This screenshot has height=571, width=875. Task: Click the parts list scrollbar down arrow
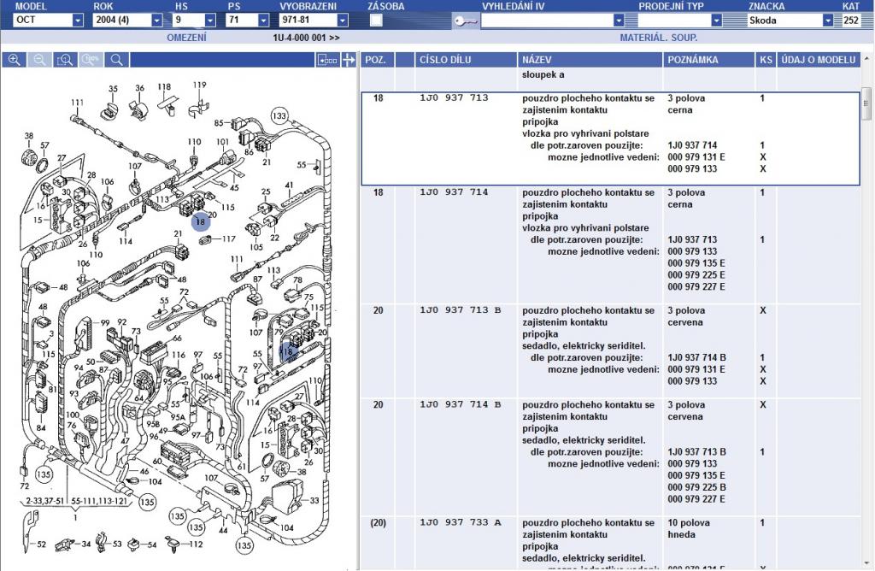click(x=866, y=563)
